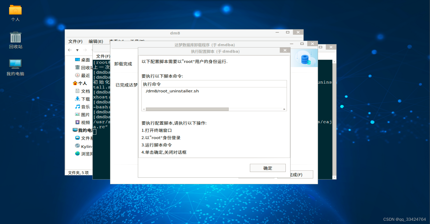Select 视频 in file manager sidebar
Viewport: 430px width, 224px height.
pyautogui.click(x=82, y=122)
